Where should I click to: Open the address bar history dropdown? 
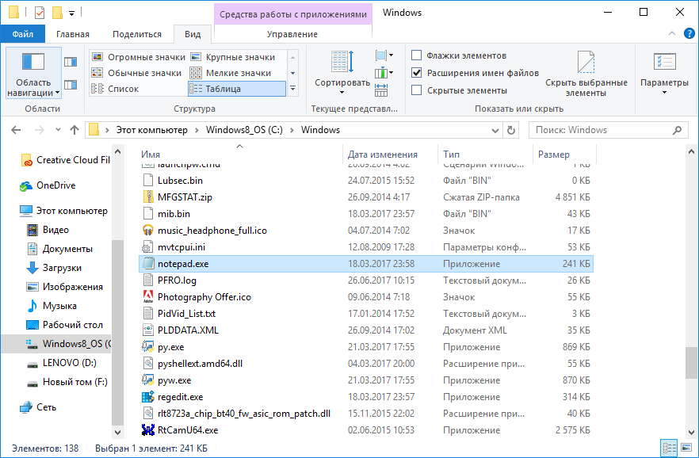[x=495, y=130]
